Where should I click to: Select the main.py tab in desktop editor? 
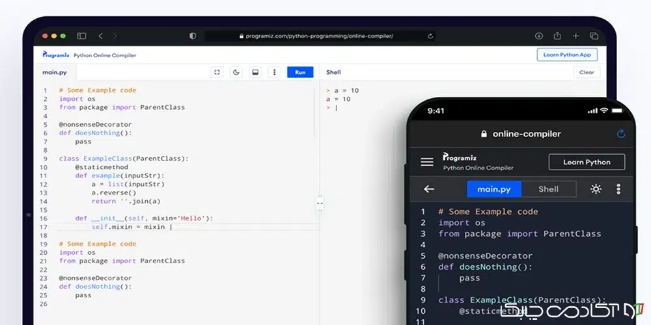coord(55,72)
